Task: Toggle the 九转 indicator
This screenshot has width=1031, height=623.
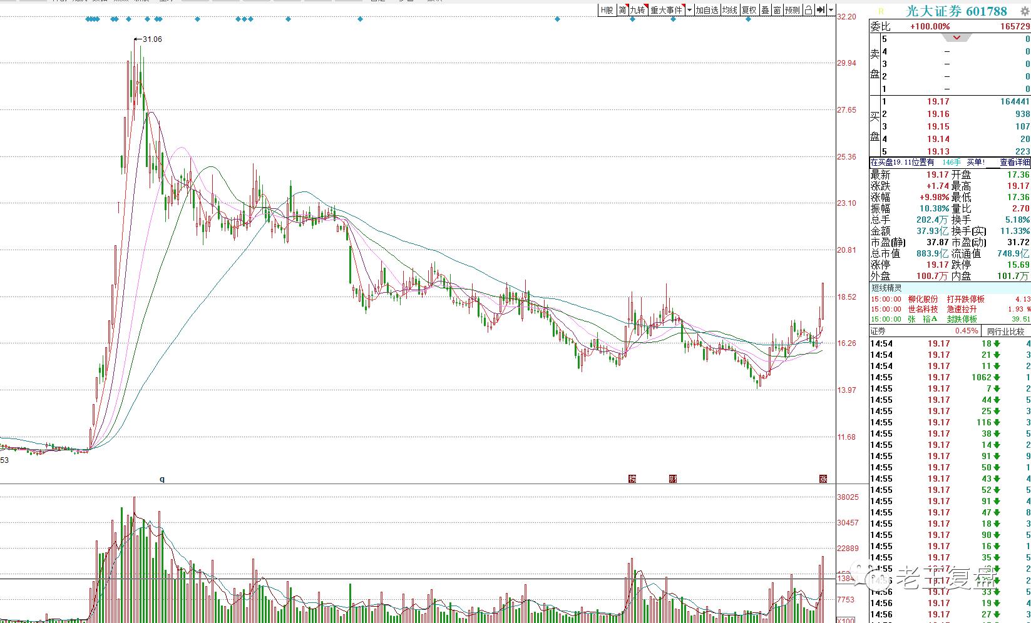Action: pyautogui.click(x=638, y=10)
